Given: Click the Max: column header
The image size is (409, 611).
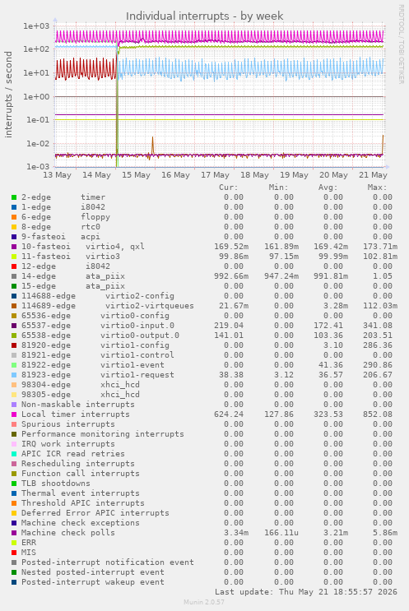Looking at the screenshot, I should 377,187.
